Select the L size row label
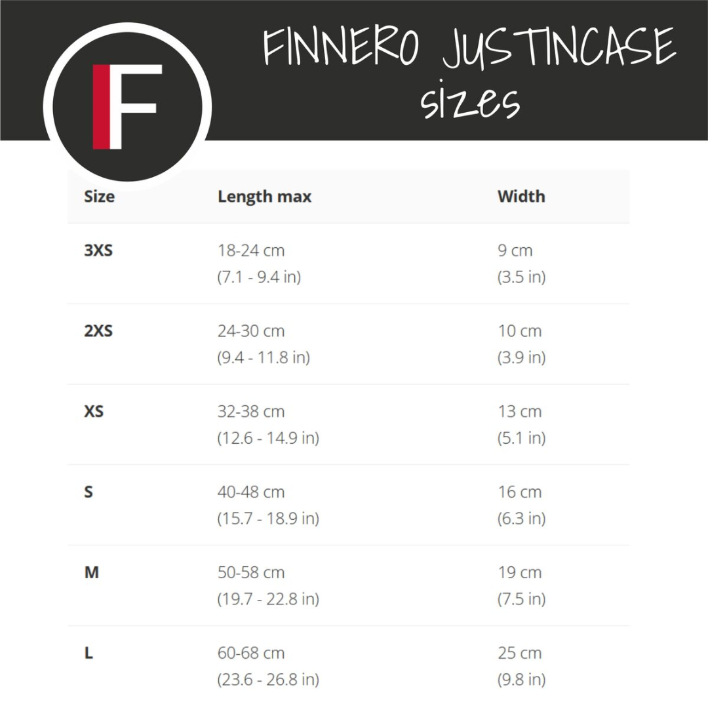 click(88, 654)
